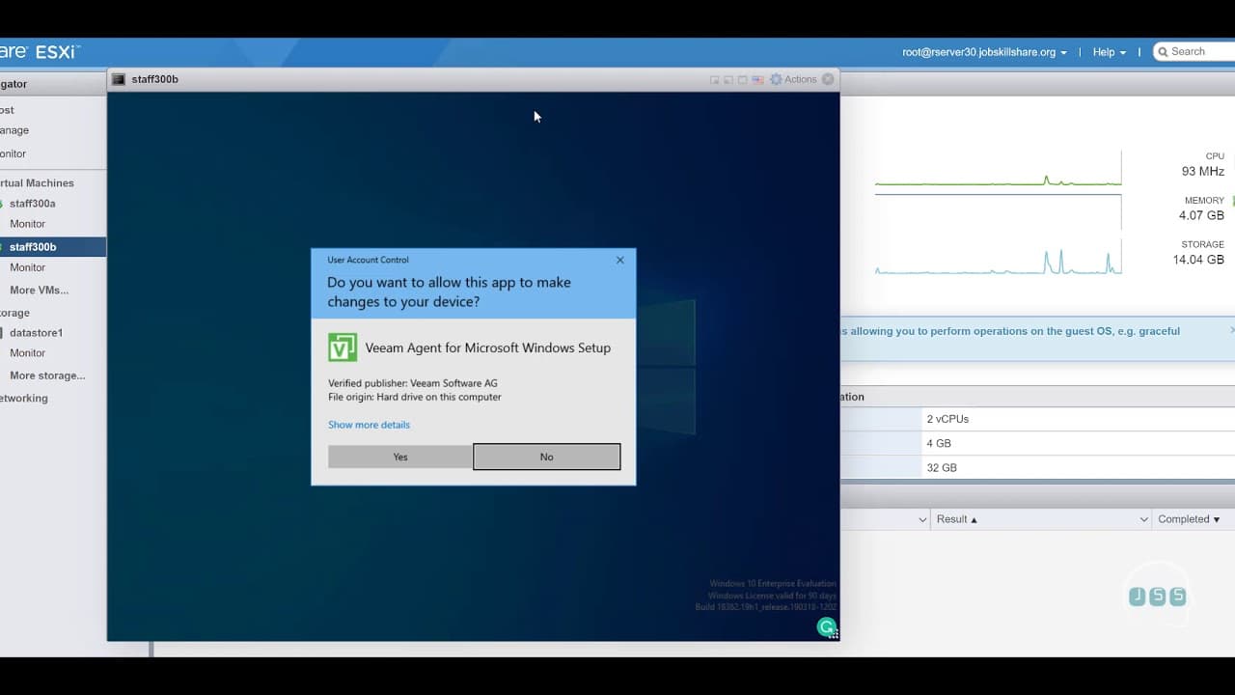Open the host Monitor item

[14, 153]
